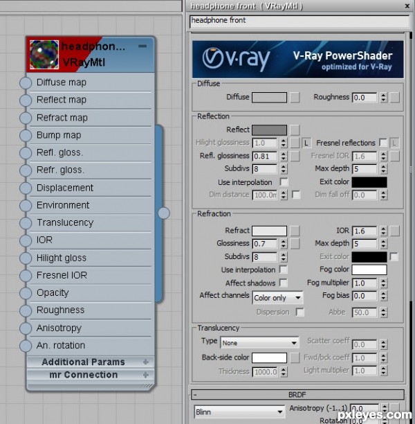
Task: Click the Fresnel IOR input socket
Action: point(26,276)
